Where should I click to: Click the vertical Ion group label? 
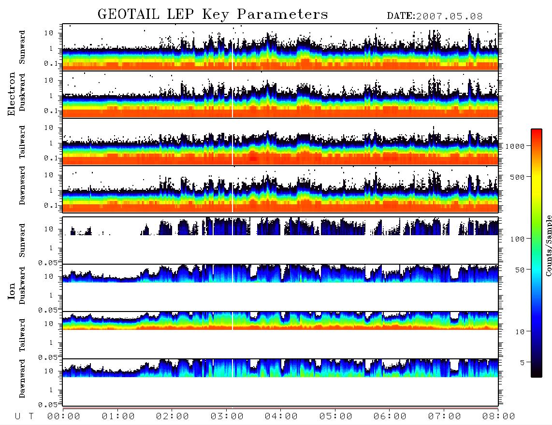[11, 291]
